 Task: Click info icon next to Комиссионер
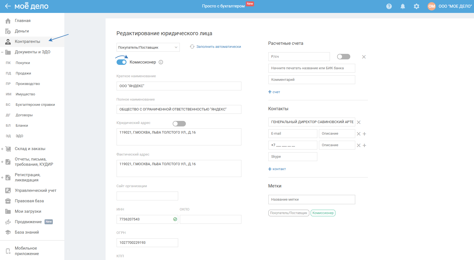[161, 62]
